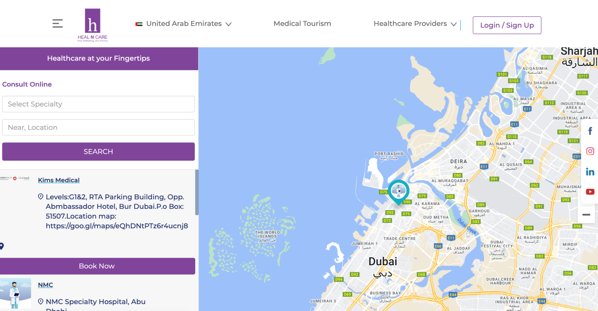This screenshot has width=598, height=311.
Task: Expand the Healthcare Providers dropdown
Action: pyautogui.click(x=415, y=24)
